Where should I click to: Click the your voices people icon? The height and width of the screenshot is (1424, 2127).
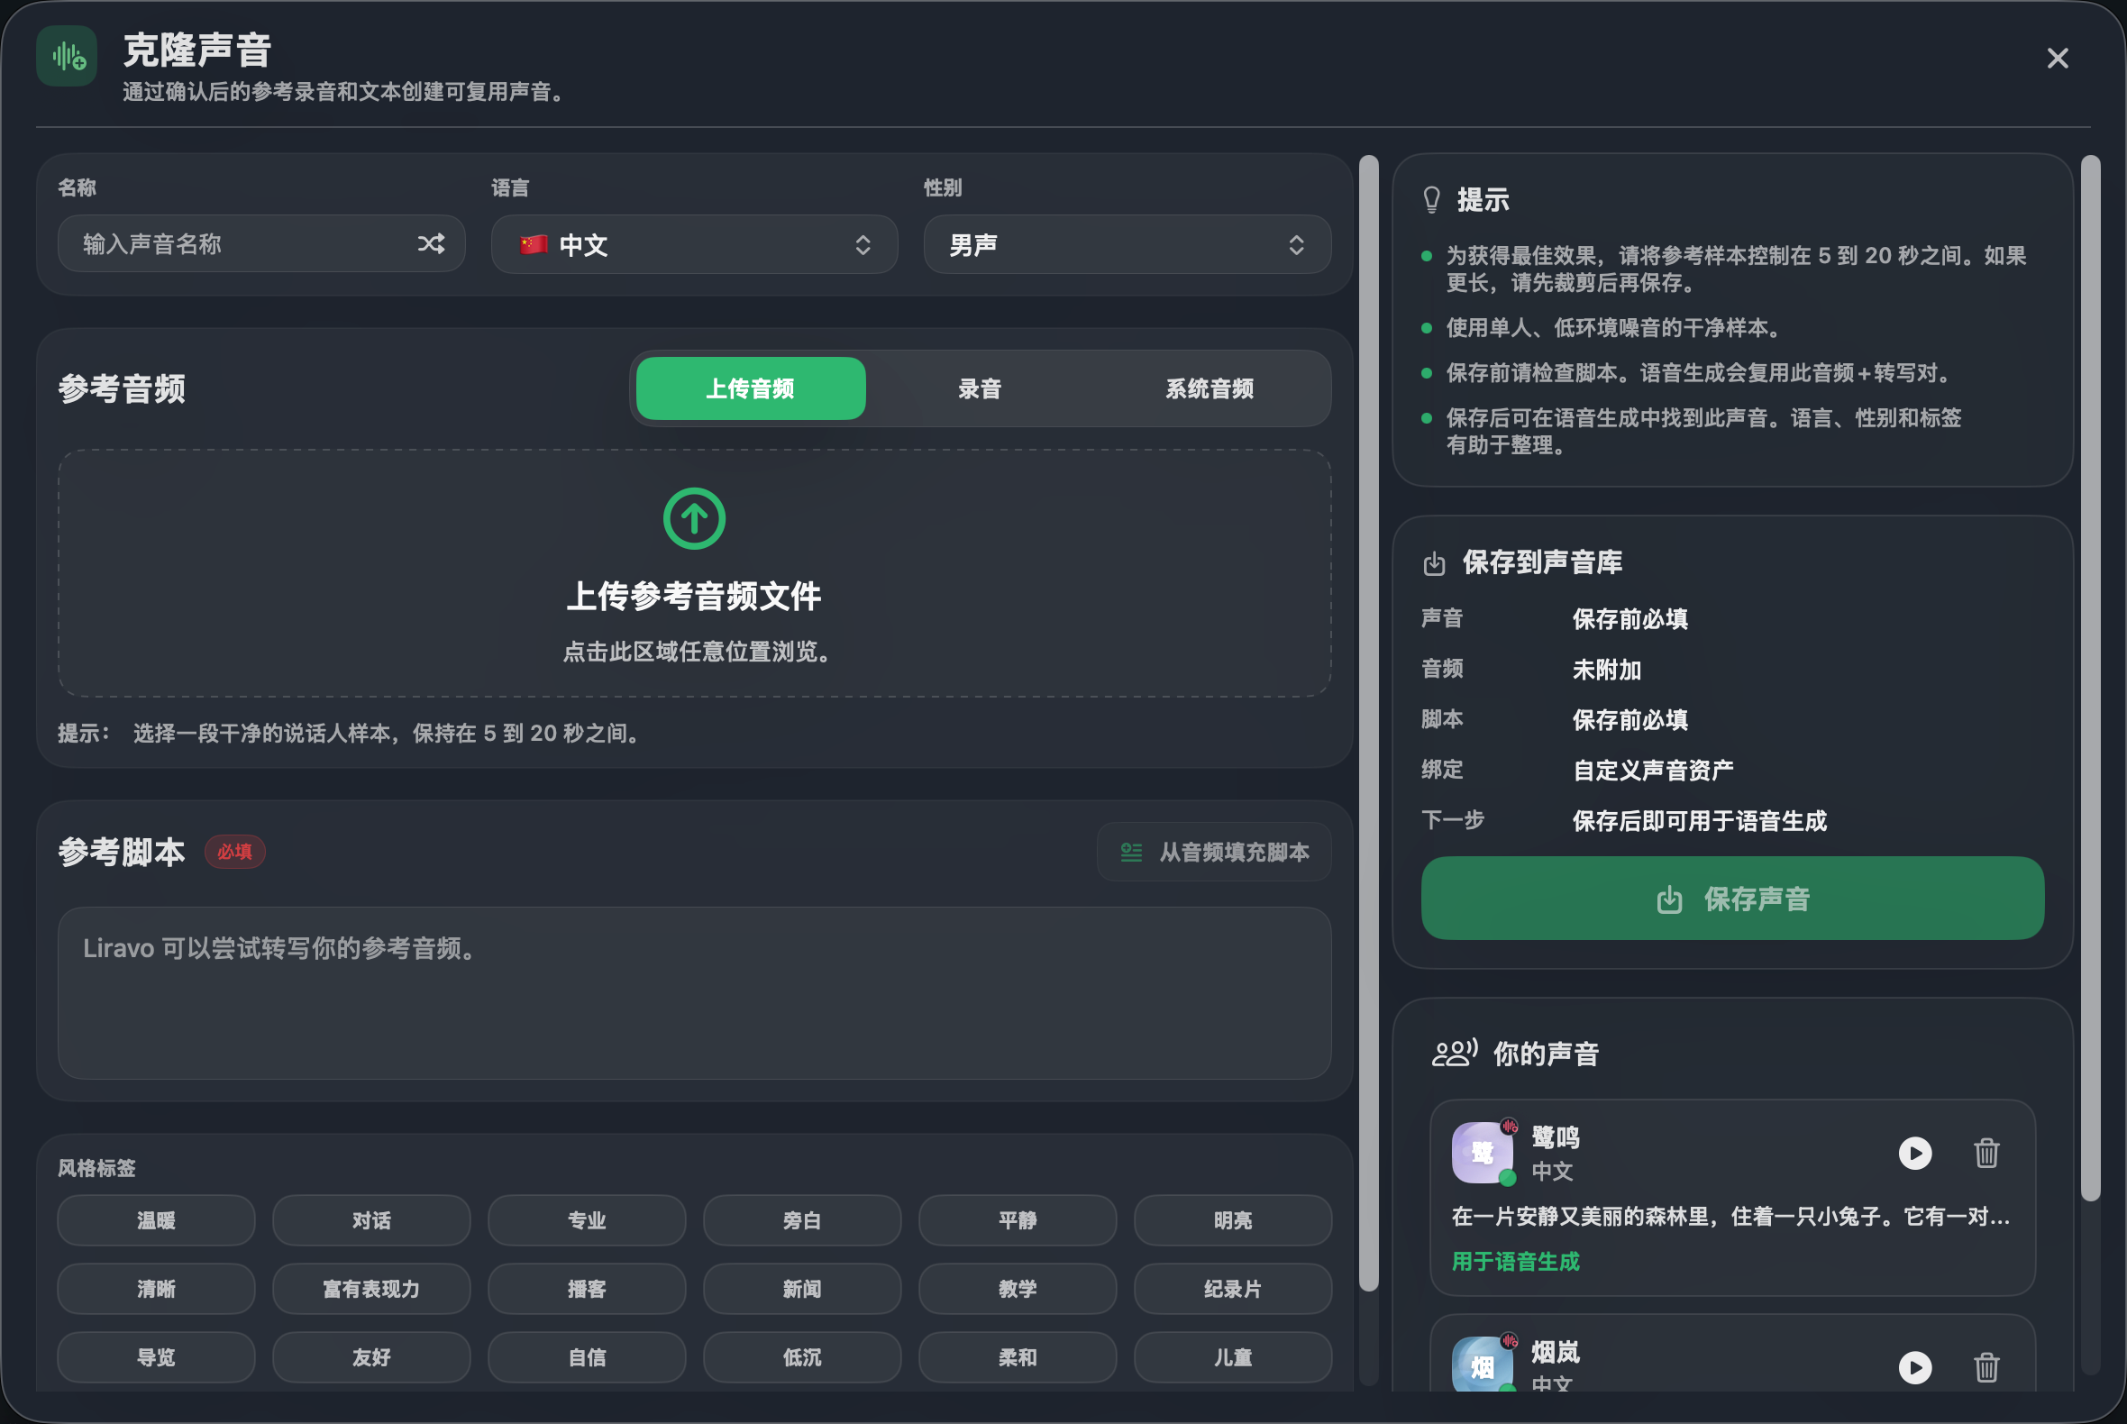pyautogui.click(x=1455, y=1053)
